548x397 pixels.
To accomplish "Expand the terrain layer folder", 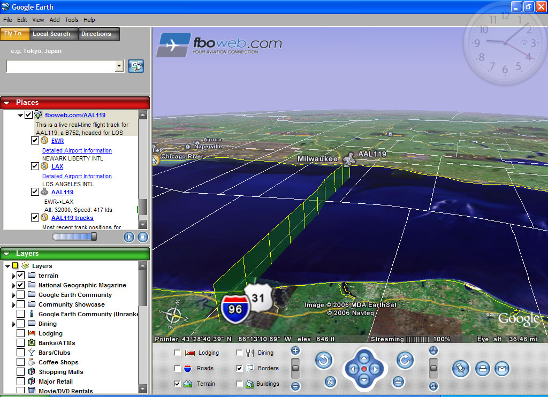I will click(13, 276).
